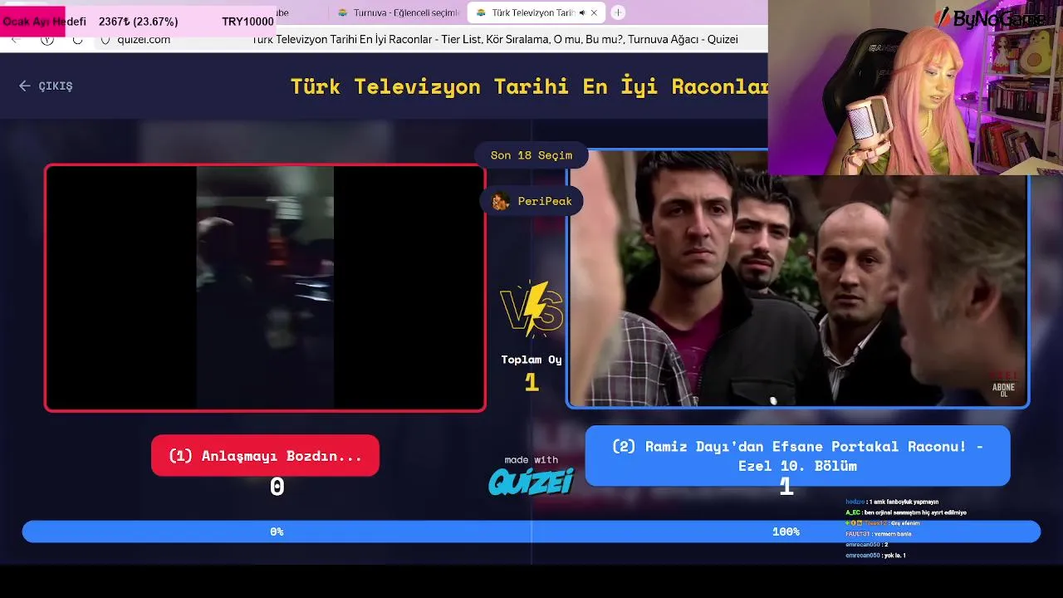Select the left video thumbnail with red border

click(x=265, y=287)
